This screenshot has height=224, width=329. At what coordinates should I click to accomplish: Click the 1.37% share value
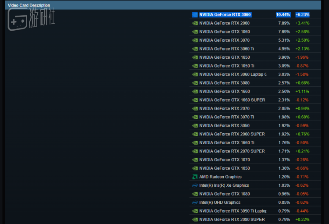[x=284, y=160]
